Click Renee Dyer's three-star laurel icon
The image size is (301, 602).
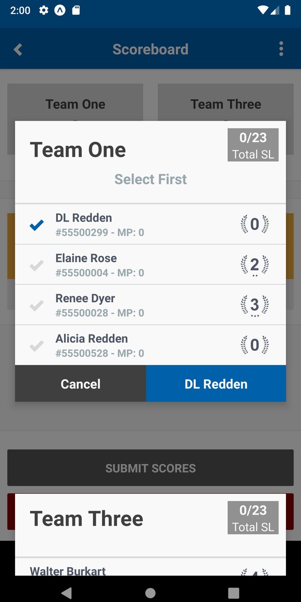[x=254, y=305]
